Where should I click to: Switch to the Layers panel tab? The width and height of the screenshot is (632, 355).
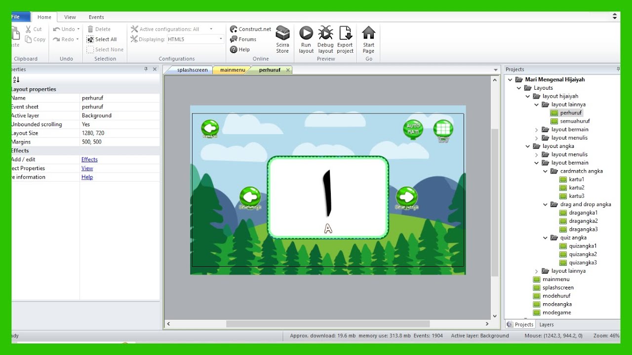pyautogui.click(x=546, y=324)
